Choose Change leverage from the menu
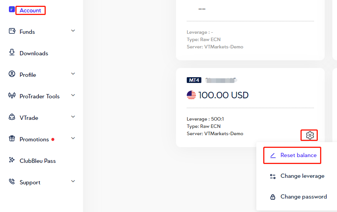The height and width of the screenshot is (212, 337). 302,176
